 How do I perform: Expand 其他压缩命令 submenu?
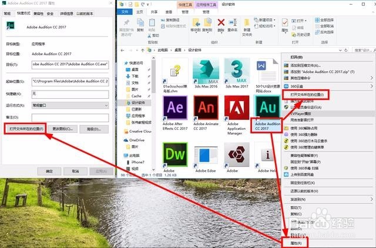[371, 78]
